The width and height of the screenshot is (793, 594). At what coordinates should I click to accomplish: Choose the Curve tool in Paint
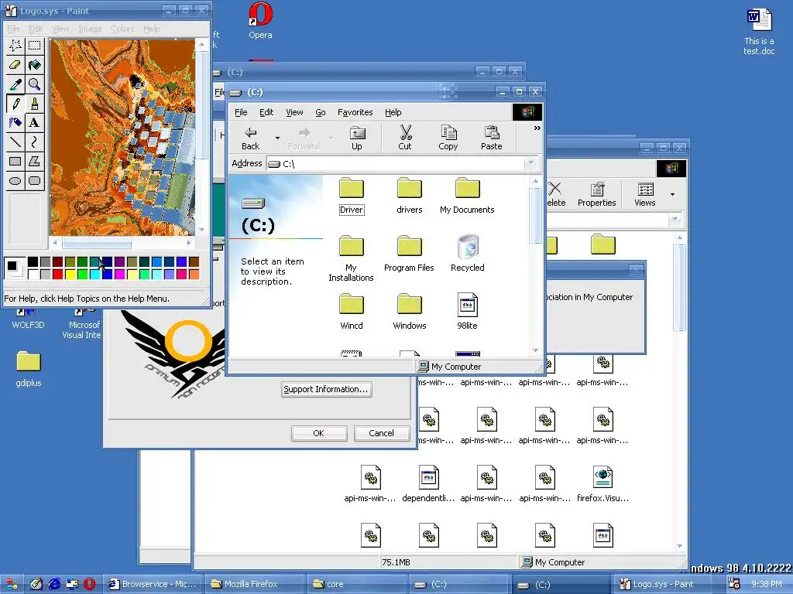click(x=34, y=142)
